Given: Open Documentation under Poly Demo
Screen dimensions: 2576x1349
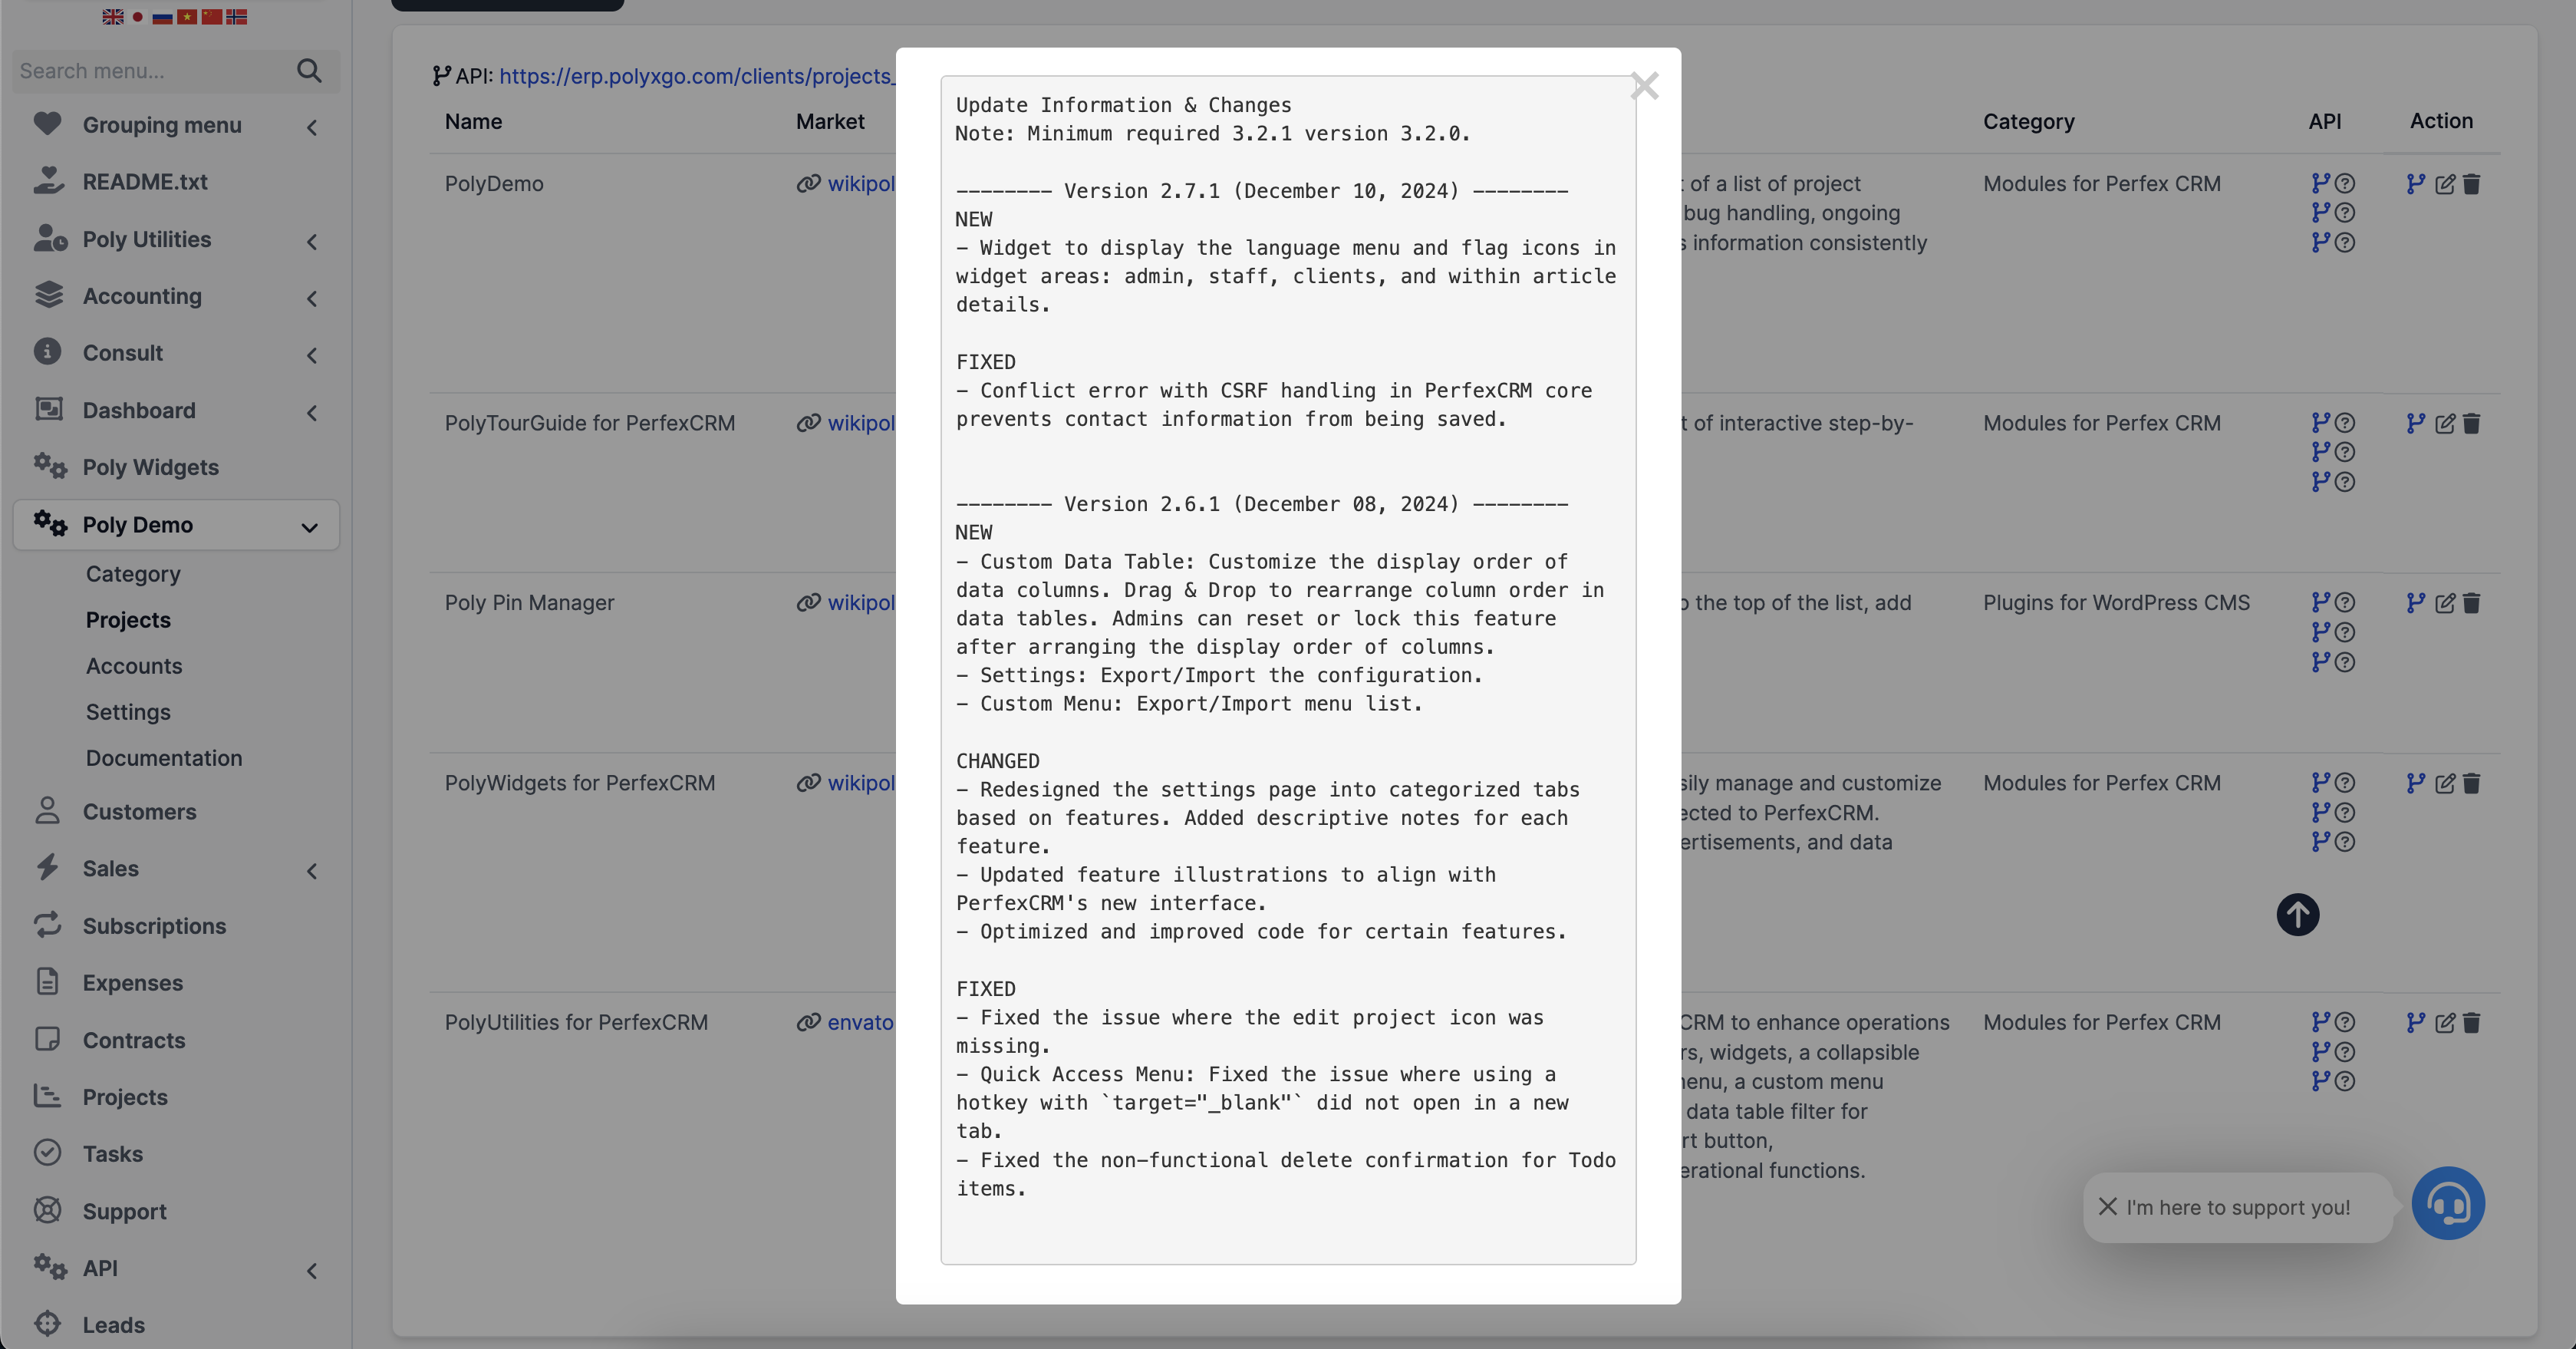Looking at the screenshot, I should (164, 758).
